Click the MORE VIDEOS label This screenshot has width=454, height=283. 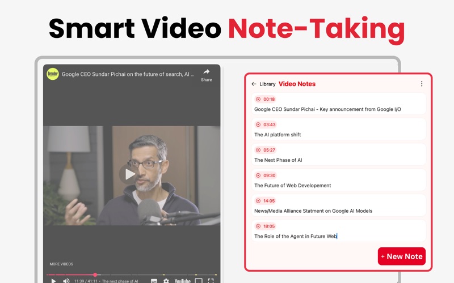[61, 264]
